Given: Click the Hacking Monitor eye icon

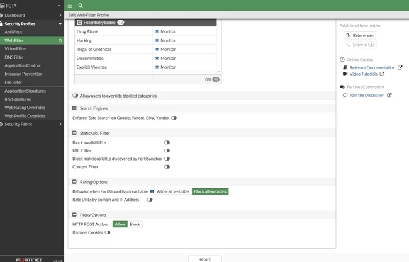Looking at the screenshot, I should pyautogui.click(x=157, y=40).
